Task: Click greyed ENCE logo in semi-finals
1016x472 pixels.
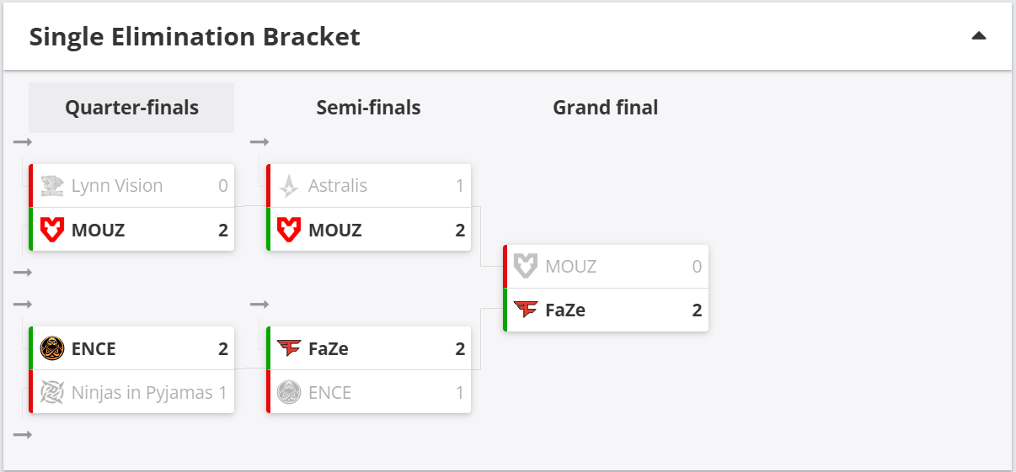Action: [289, 392]
